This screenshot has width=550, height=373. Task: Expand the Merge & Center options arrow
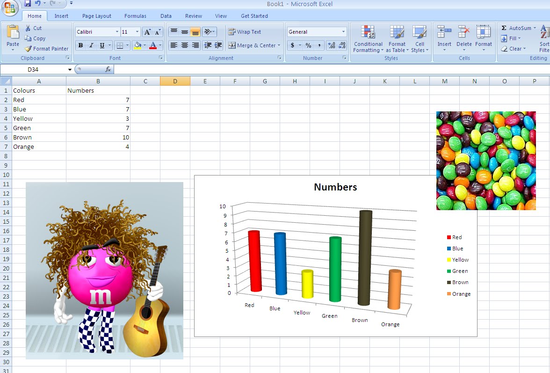point(279,45)
